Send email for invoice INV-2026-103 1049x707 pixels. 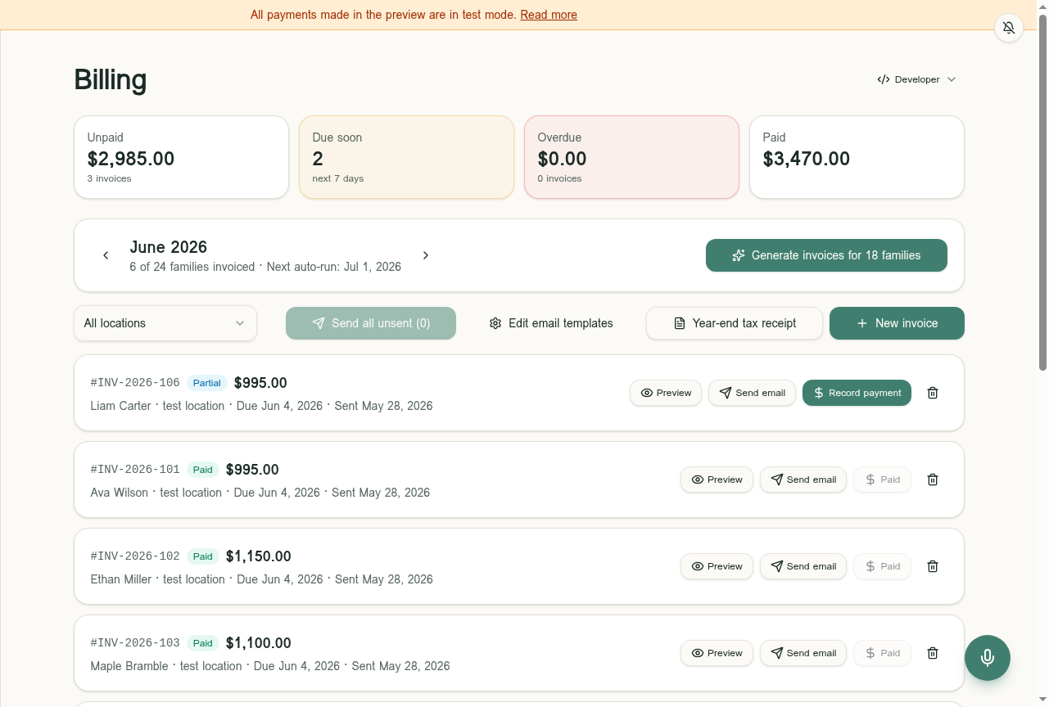tap(803, 653)
